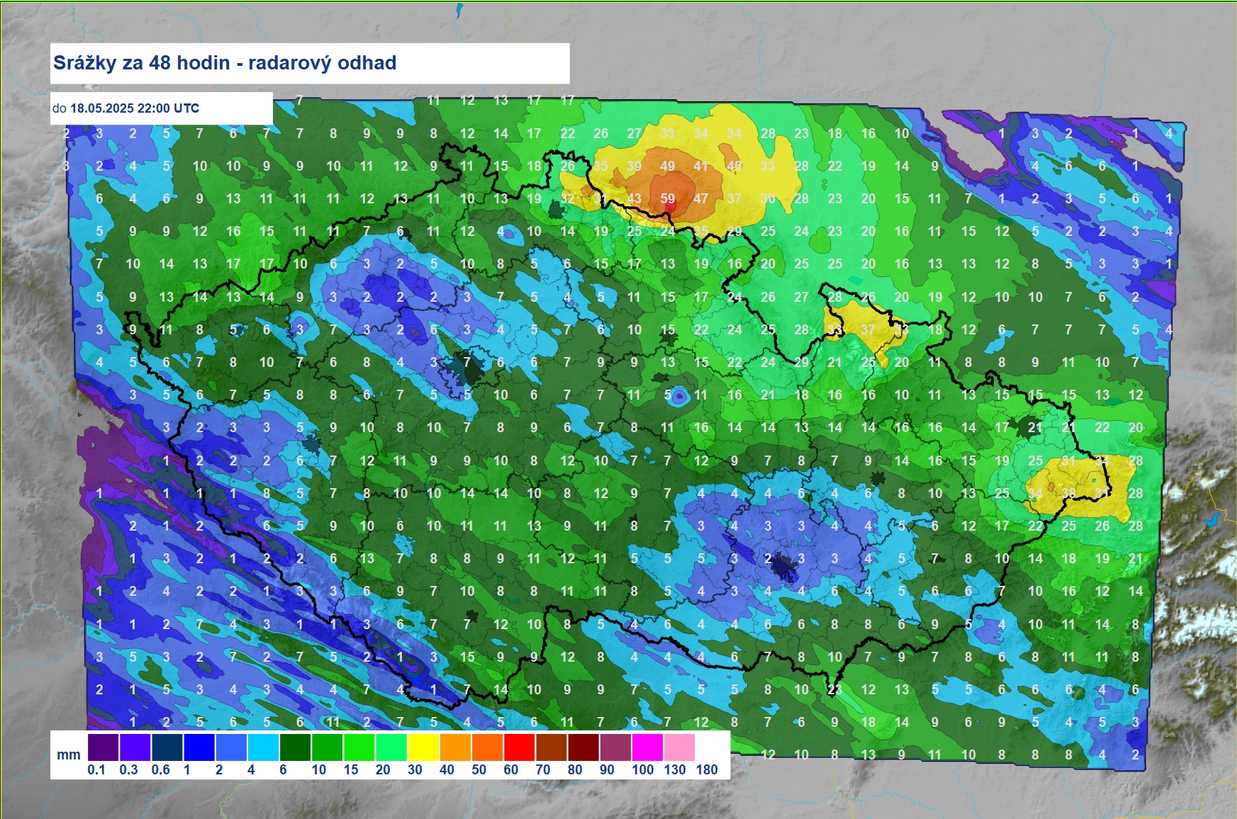The image size is (1237, 819).
Task: Click the value 38 in eastern yellow zone
Action: click(x=1068, y=494)
